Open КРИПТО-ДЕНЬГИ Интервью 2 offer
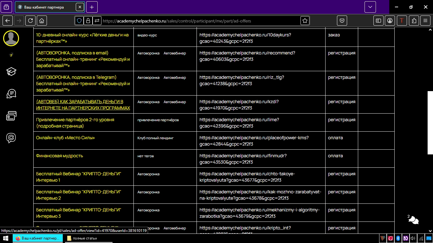Viewport: 433px width, 243px height. (79, 195)
